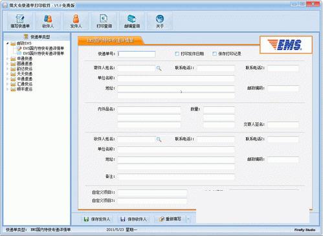
Task: Focus the first 内件品名 input row
Action: coord(149,110)
